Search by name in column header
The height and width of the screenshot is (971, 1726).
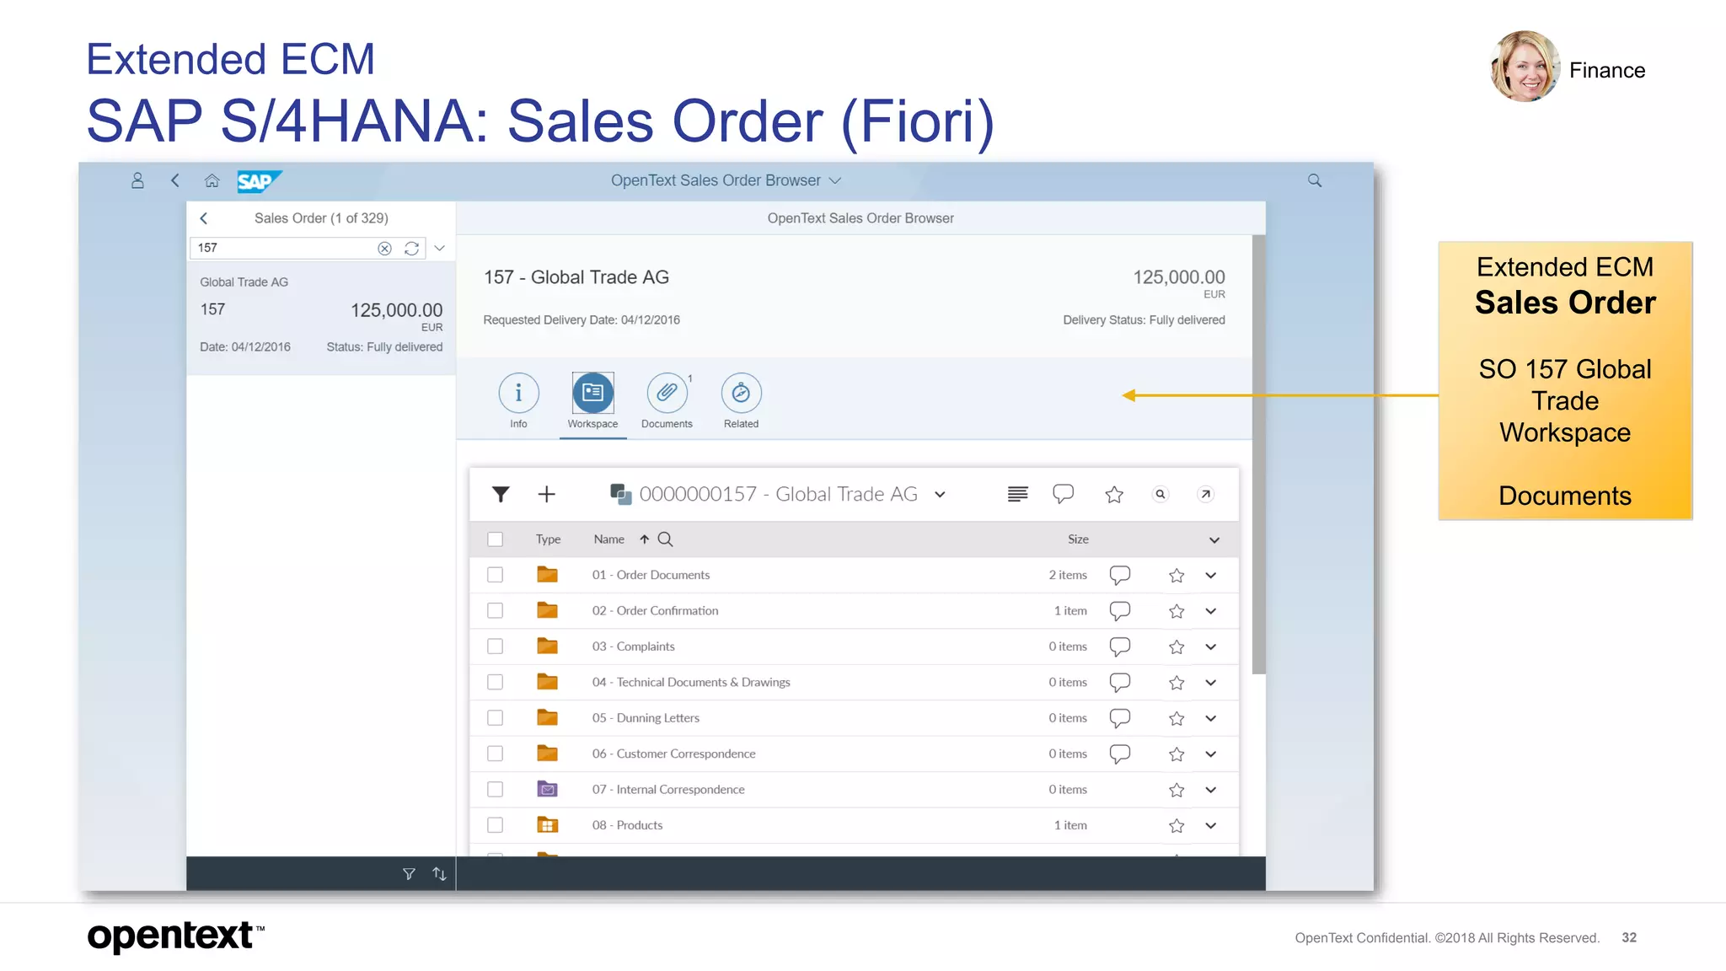665,539
